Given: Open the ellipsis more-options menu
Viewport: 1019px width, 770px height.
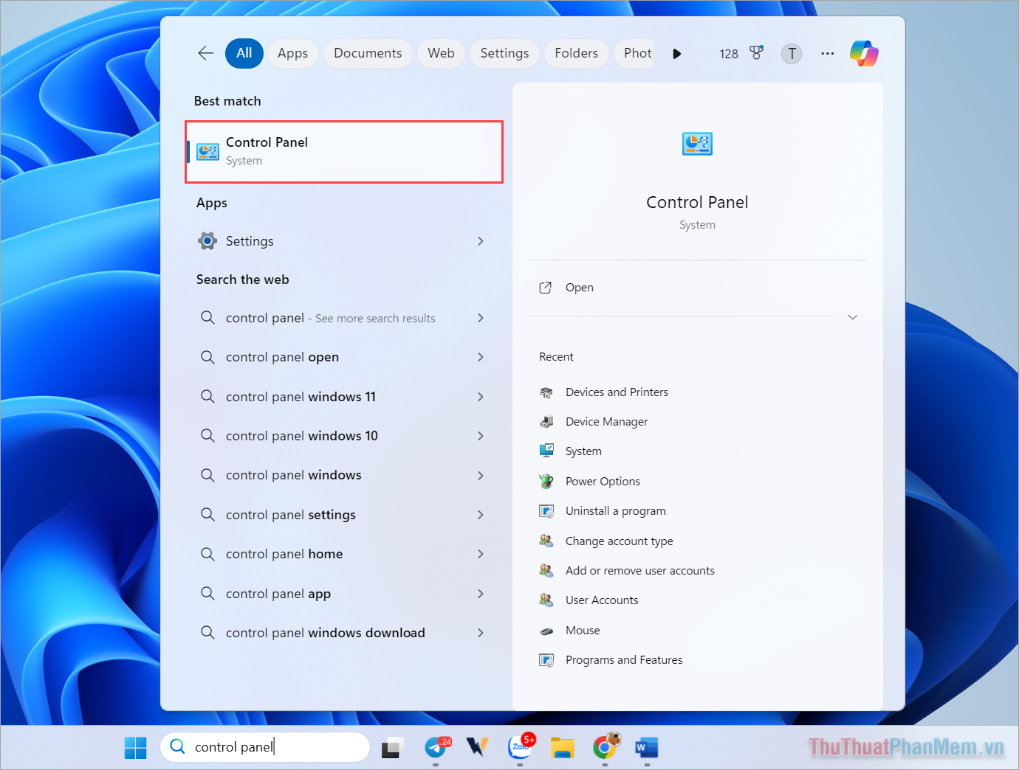Looking at the screenshot, I should pyautogui.click(x=827, y=53).
